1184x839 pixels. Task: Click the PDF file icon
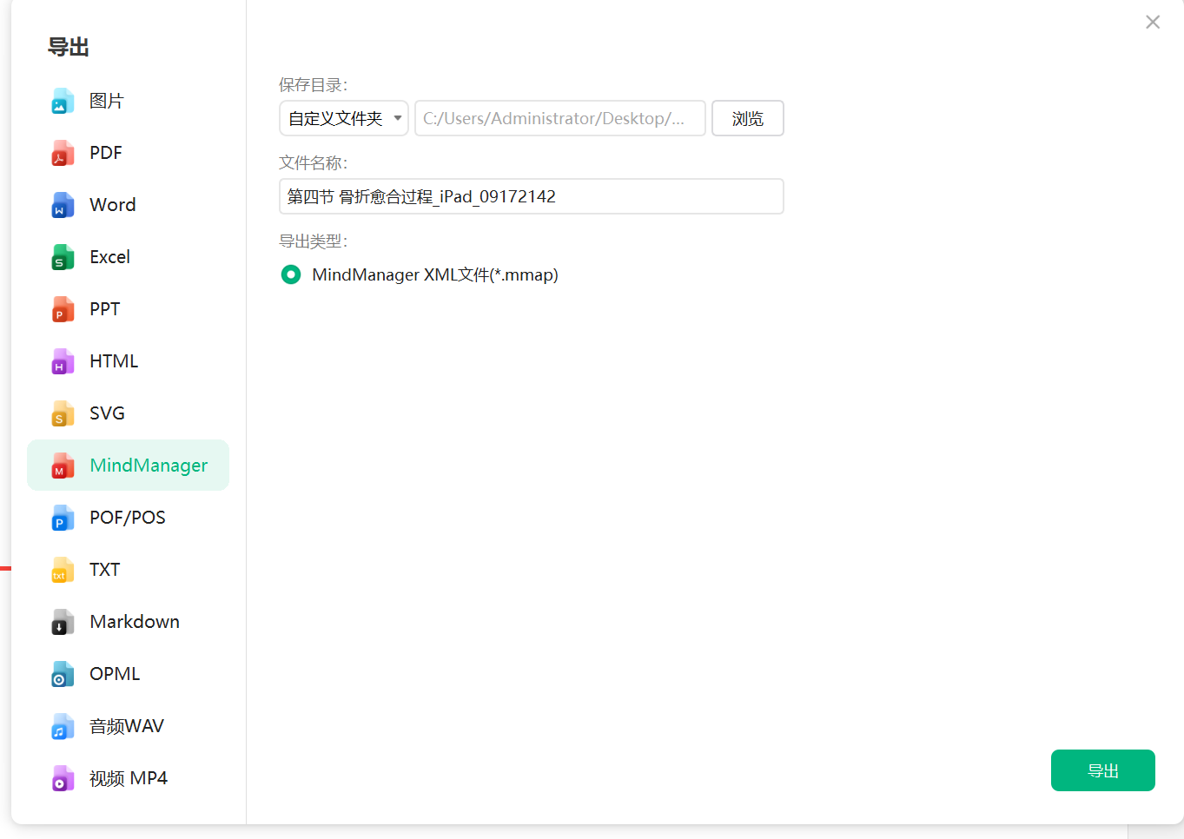pos(62,154)
